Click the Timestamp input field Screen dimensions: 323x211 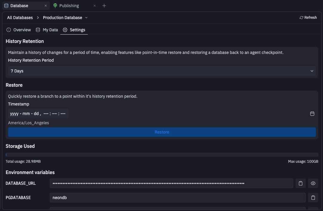point(37,114)
